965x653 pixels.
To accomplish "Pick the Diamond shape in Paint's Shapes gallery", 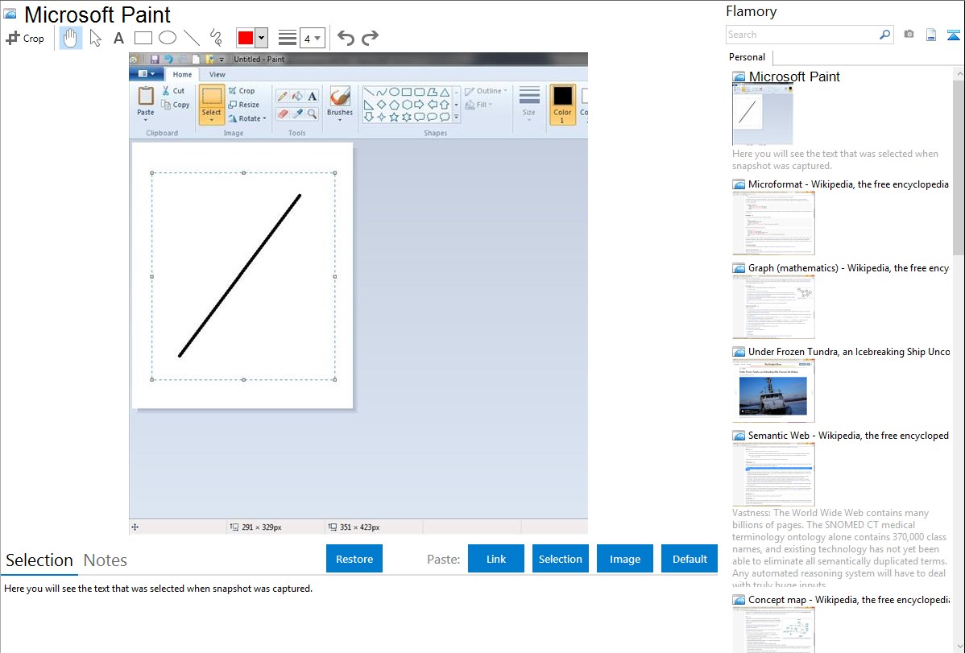I will point(382,104).
